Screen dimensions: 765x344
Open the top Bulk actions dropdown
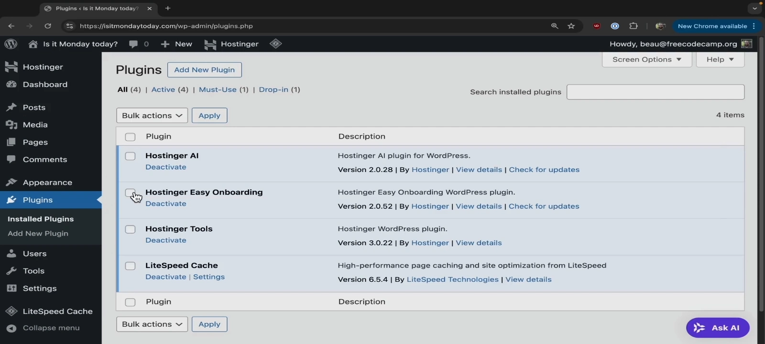[152, 116]
